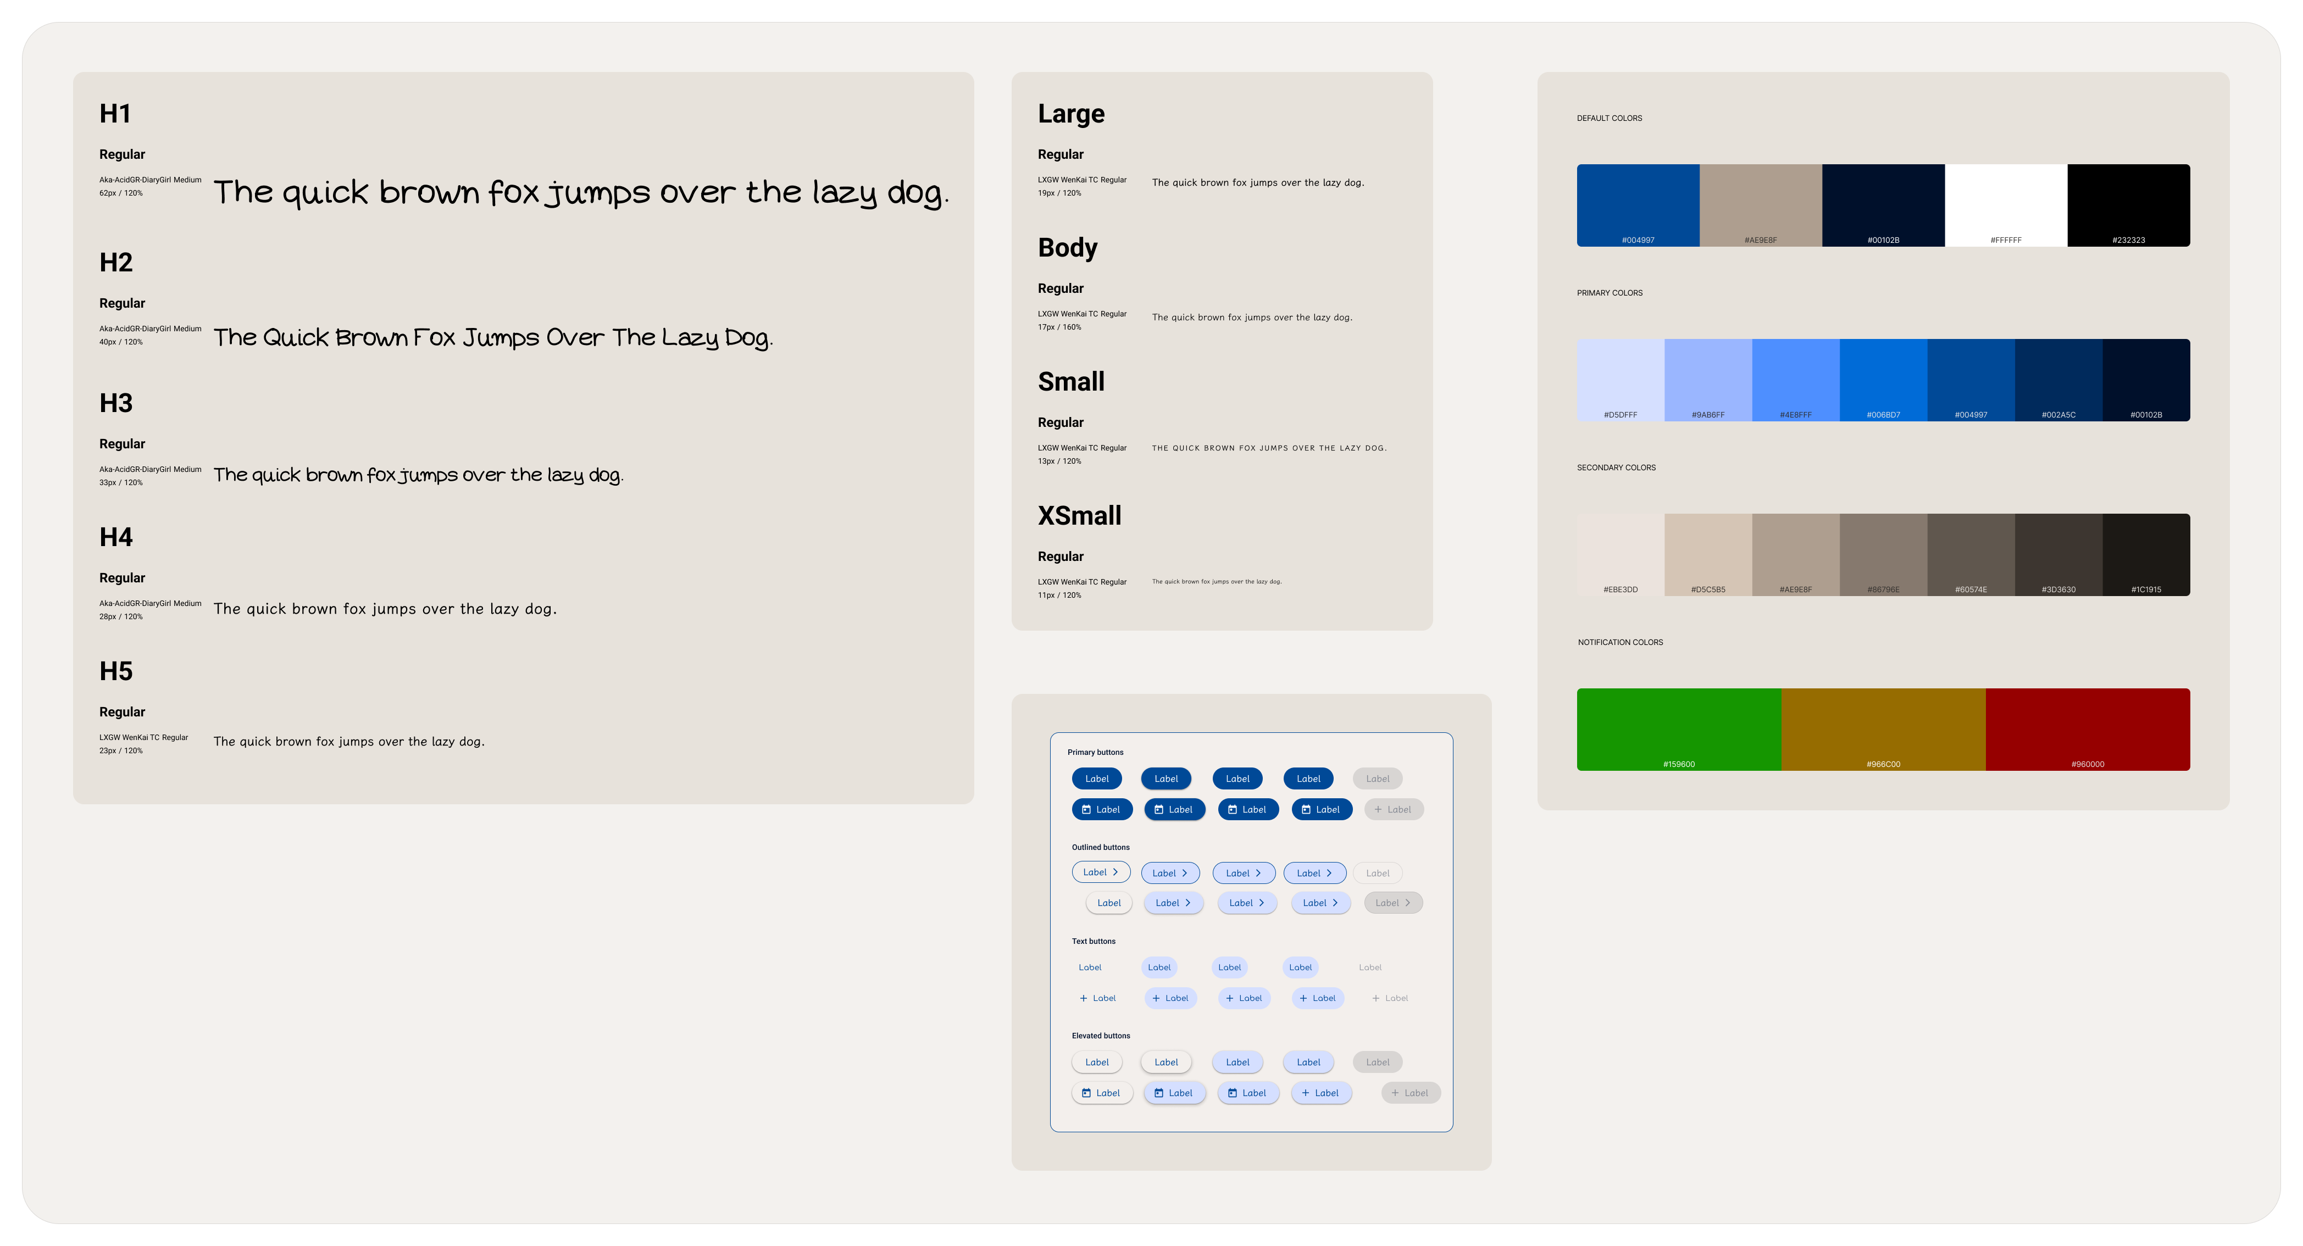Select the #D5DFFF primary color swatch
Viewport: 2303px width, 1246px height.
(x=1620, y=379)
